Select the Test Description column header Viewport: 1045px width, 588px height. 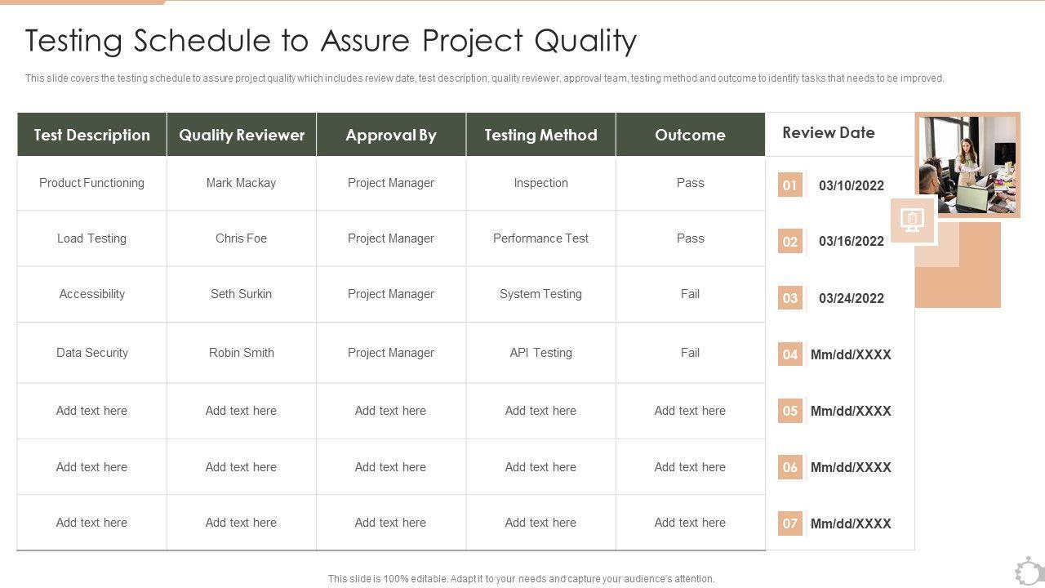point(92,135)
